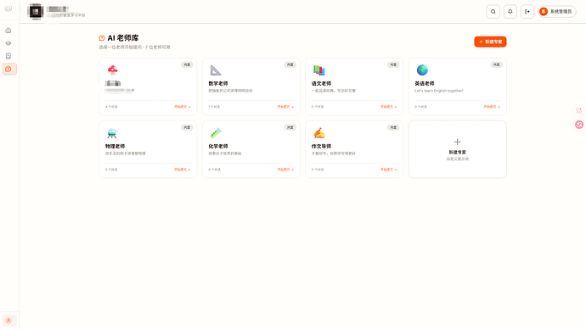Click the 内置 badge on the 数学老师 card

[x=290, y=64]
